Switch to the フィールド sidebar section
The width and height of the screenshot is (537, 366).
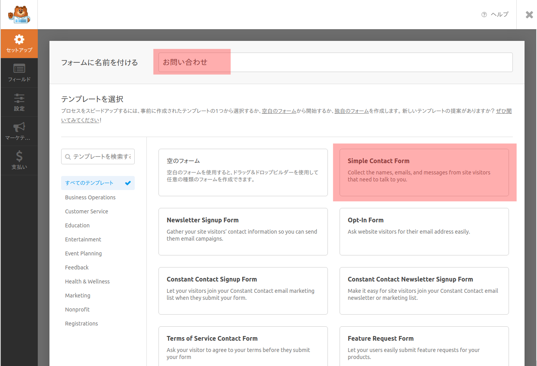pyautogui.click(x=19, y=73)
